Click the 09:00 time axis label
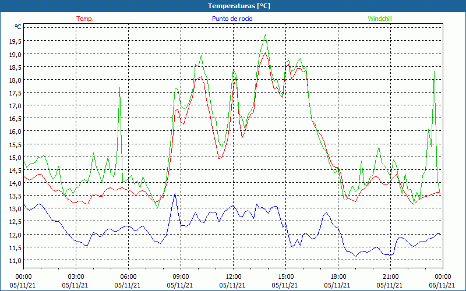Screen dimensions: 466x291 pos(181,277)
